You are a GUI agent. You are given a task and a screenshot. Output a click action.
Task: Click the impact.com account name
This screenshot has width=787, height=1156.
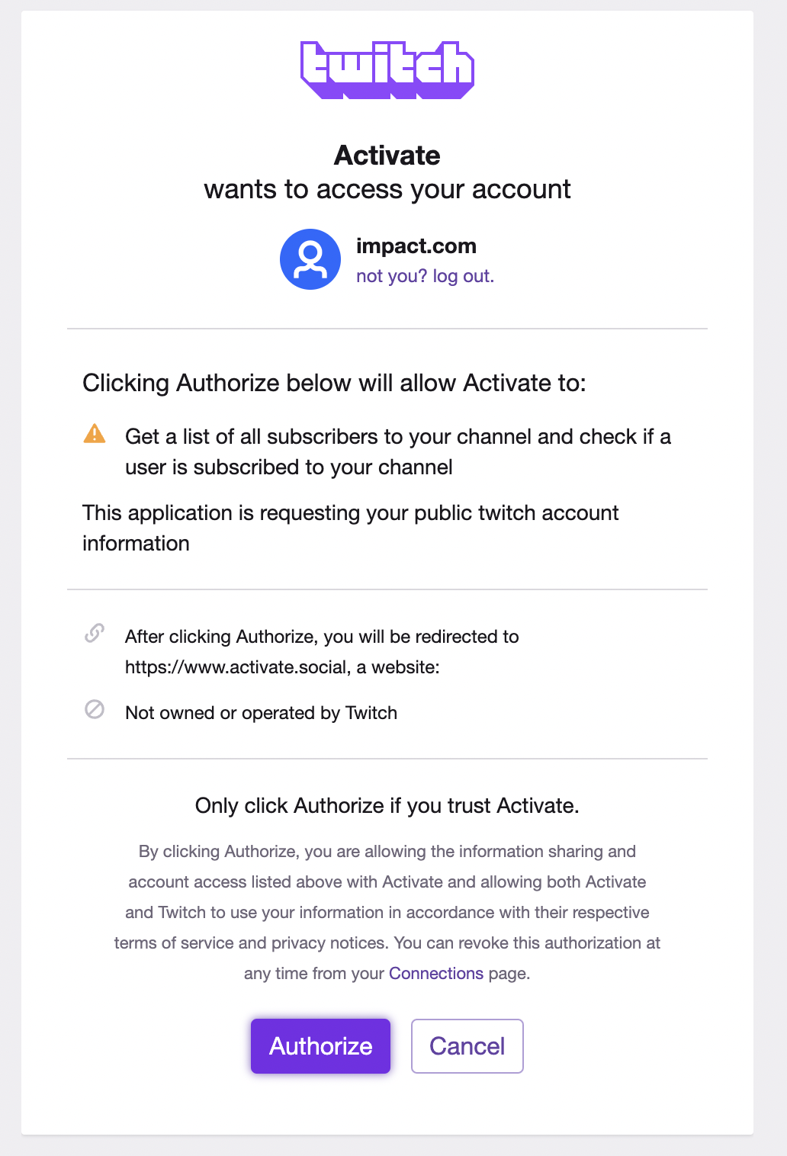click(416, 246)
